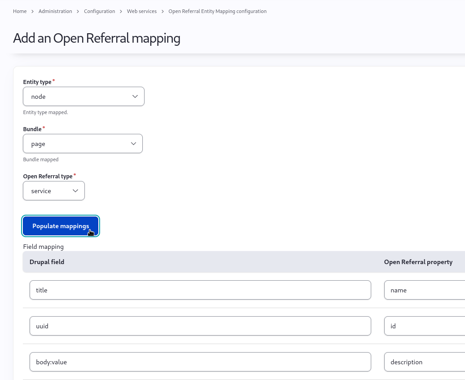Click the Drupal field input containing title

(200, 290)
